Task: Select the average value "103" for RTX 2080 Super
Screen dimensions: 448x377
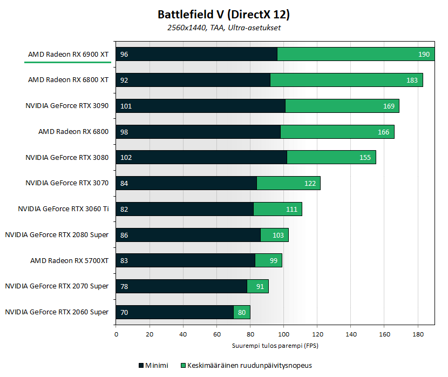Action: 278,235
